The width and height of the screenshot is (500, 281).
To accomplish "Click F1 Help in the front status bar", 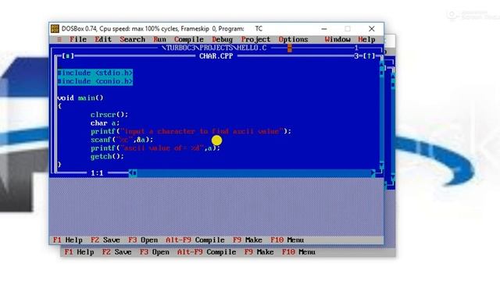I will [68, 240].
